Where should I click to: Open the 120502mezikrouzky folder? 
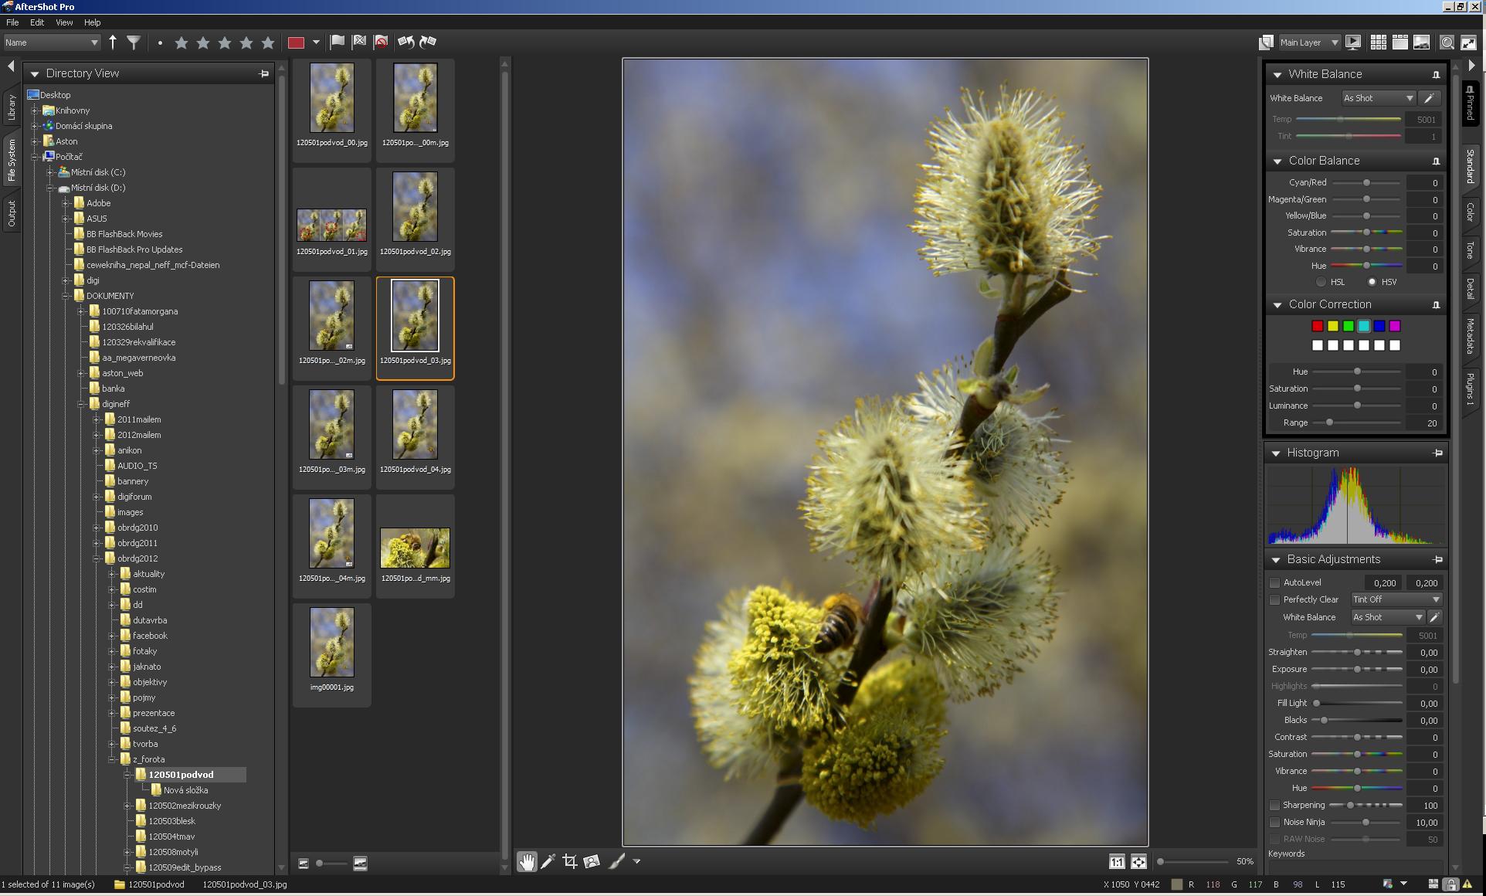pos(185,806)
